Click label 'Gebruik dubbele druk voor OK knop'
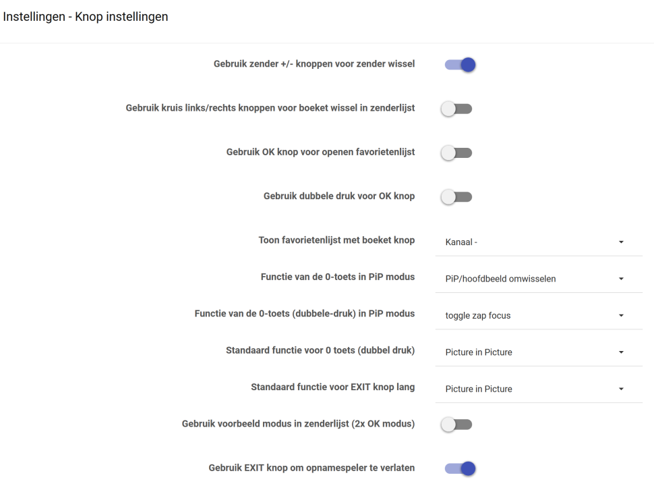The height and width of the screenshot is (486, 654). [339, 196]
